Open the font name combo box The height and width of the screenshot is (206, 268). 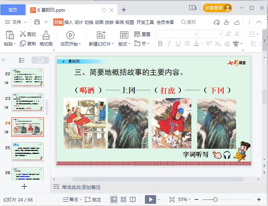coord(177,34)
